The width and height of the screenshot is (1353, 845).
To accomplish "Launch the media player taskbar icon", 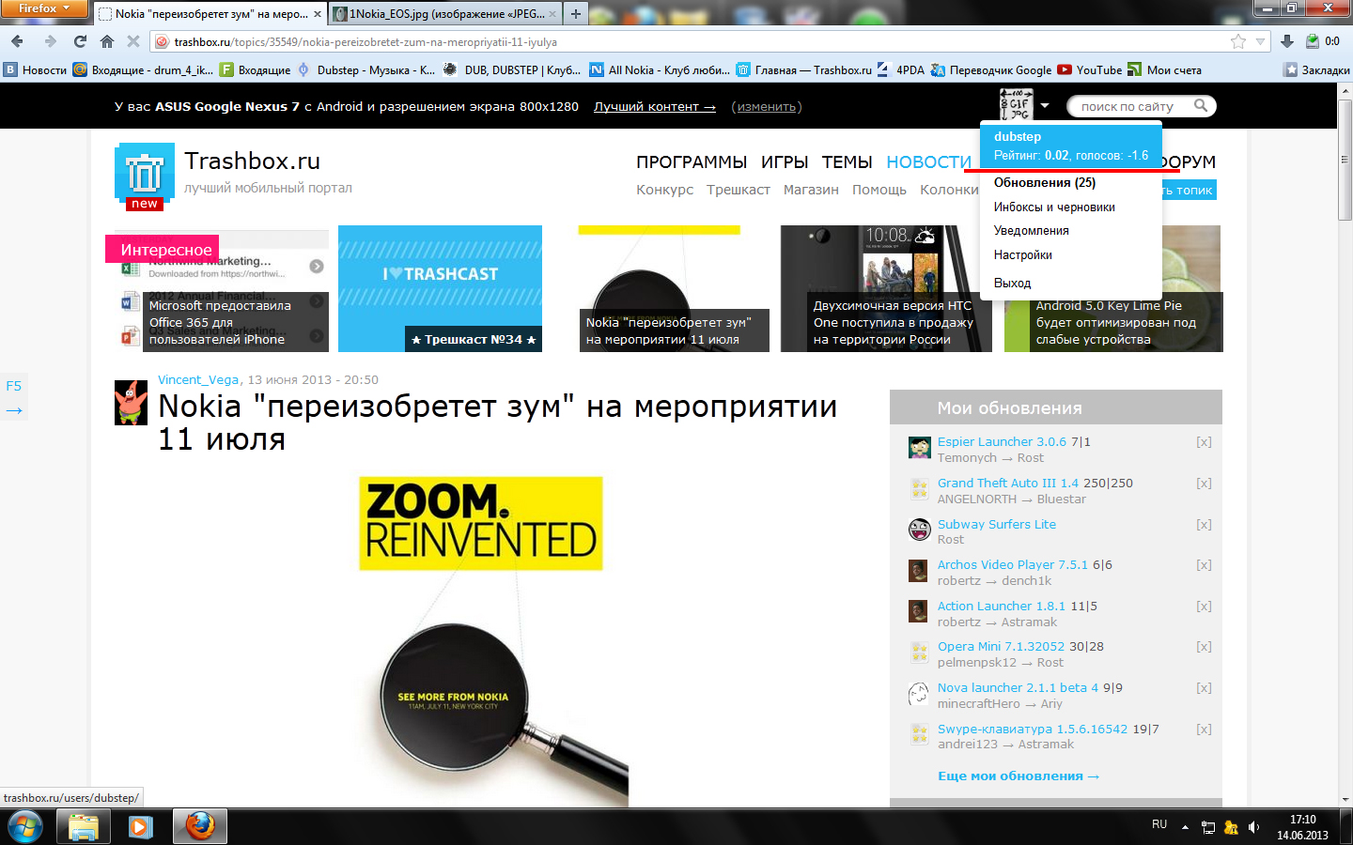I will 141,827.
